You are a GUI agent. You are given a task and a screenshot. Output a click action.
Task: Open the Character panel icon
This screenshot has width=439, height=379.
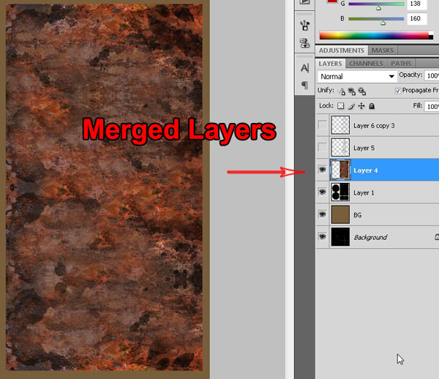305,67
